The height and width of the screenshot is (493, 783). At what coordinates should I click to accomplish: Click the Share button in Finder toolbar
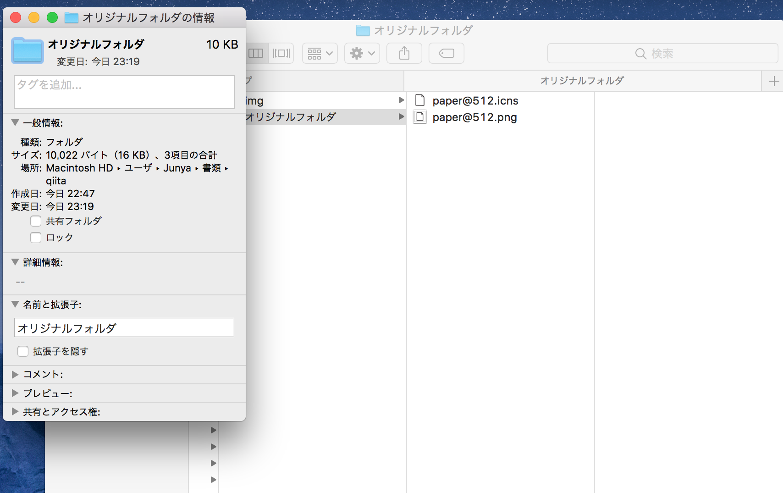pyautogui.click(x=404, y=53)
